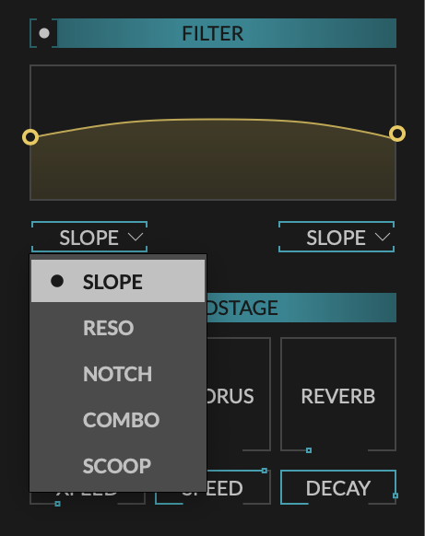The width and height of the screenshot is (425, 536).
Task: Choose NOTCH from the filter type list
Action: [118, 374]
